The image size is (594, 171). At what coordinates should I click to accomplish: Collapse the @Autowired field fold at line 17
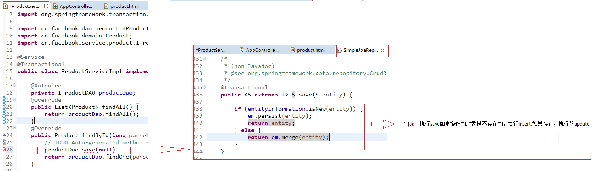point(15,85)
